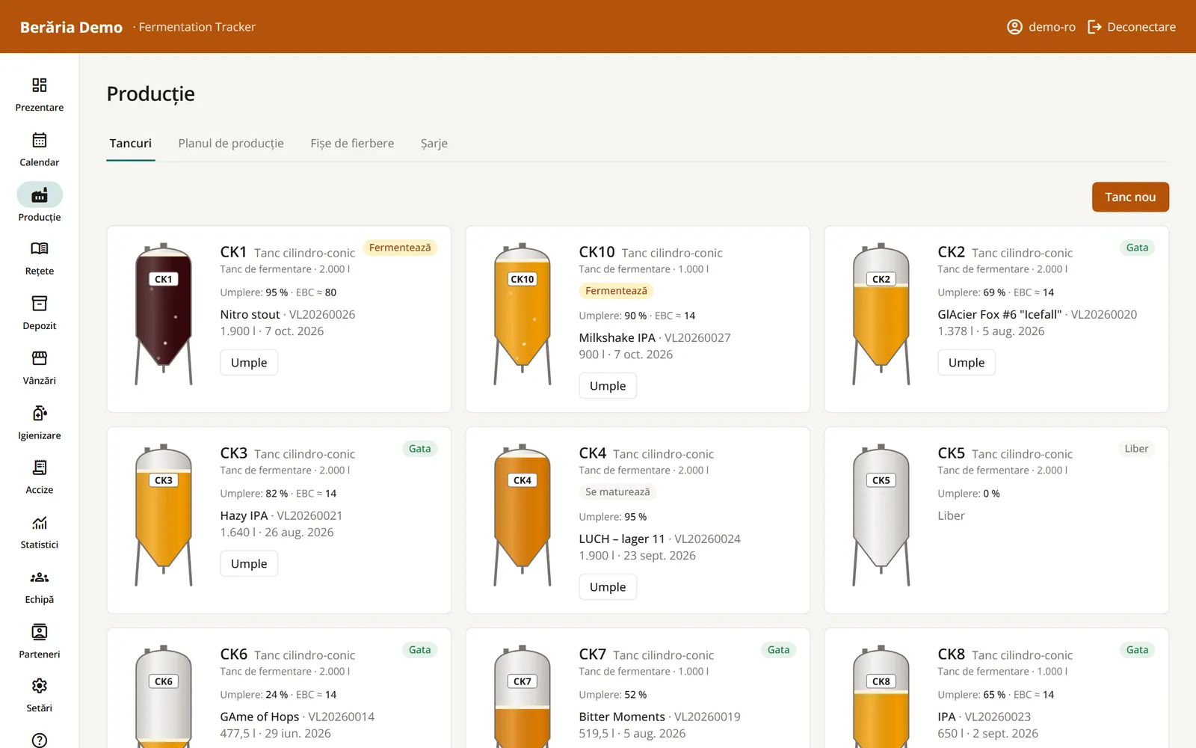Open the Setări gear icon
This screenshot has width=1196, height=748.
tap(40, 686)
